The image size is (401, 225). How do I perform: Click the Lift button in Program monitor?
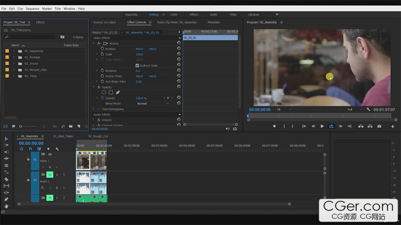pyautogui.click(x=361, y=126)
